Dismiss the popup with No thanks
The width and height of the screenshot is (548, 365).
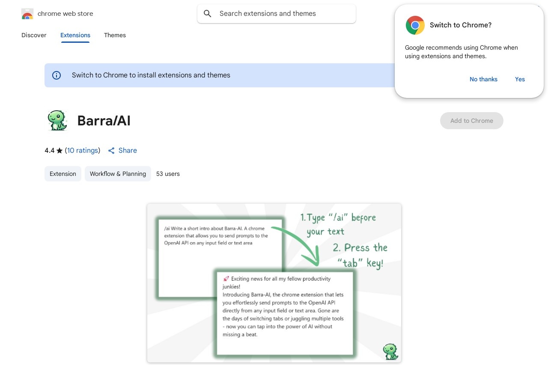(483, 79)
